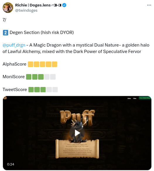154x171 pixels.
Task: Click the blue verified badge
Action: coord(64,5)
